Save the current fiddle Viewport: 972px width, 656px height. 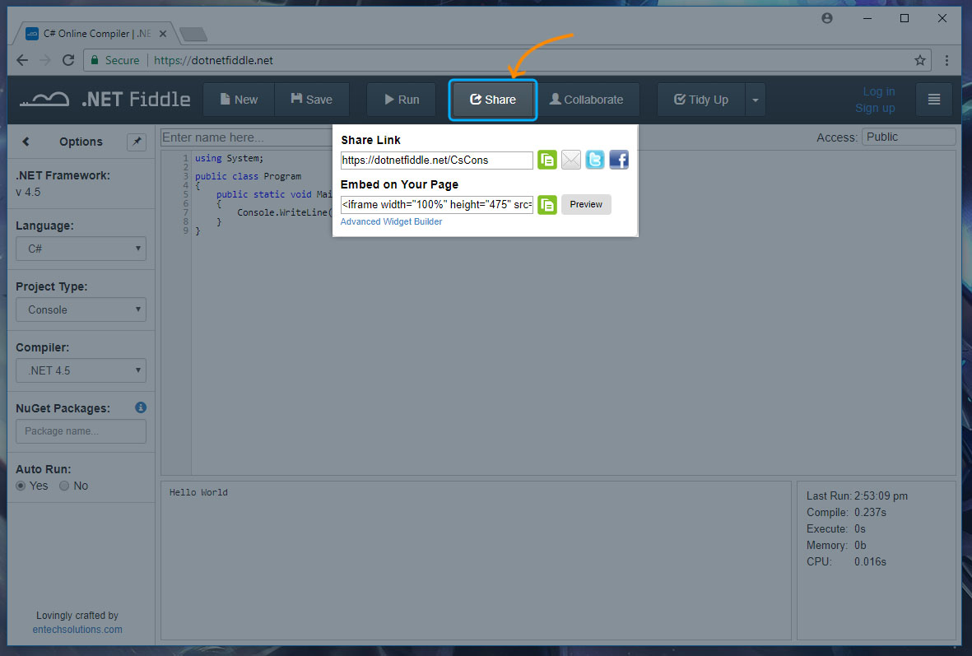(312, 100)
